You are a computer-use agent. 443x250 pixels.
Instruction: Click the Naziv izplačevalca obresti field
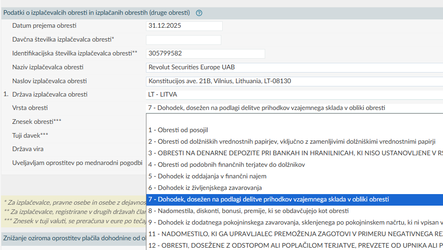(294, 67)
